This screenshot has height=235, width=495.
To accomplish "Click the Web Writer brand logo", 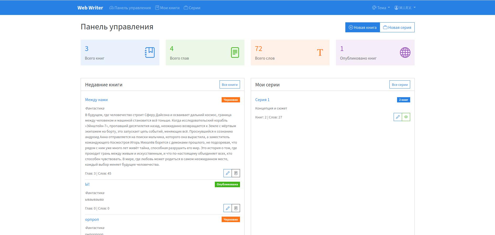I will pyautogui.click(x=90, y=8).
